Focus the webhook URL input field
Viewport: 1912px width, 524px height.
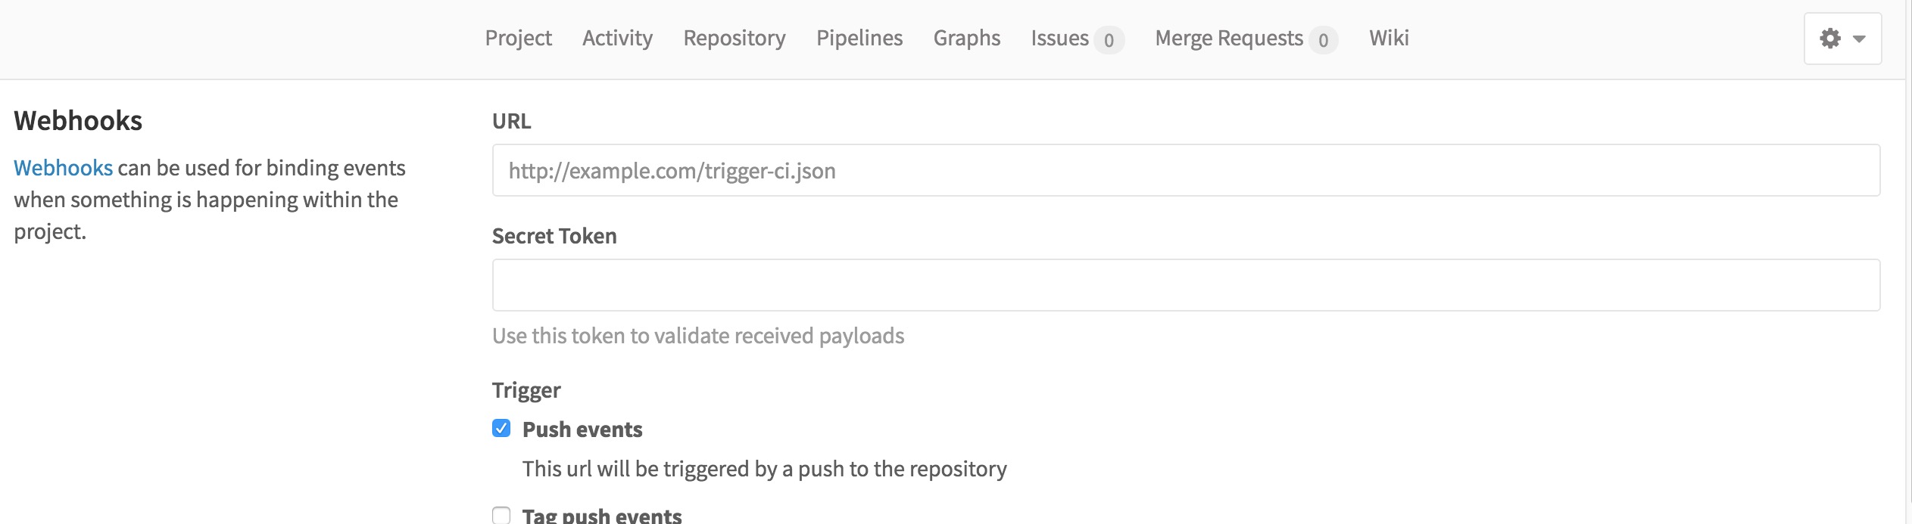coord(1186,170)
